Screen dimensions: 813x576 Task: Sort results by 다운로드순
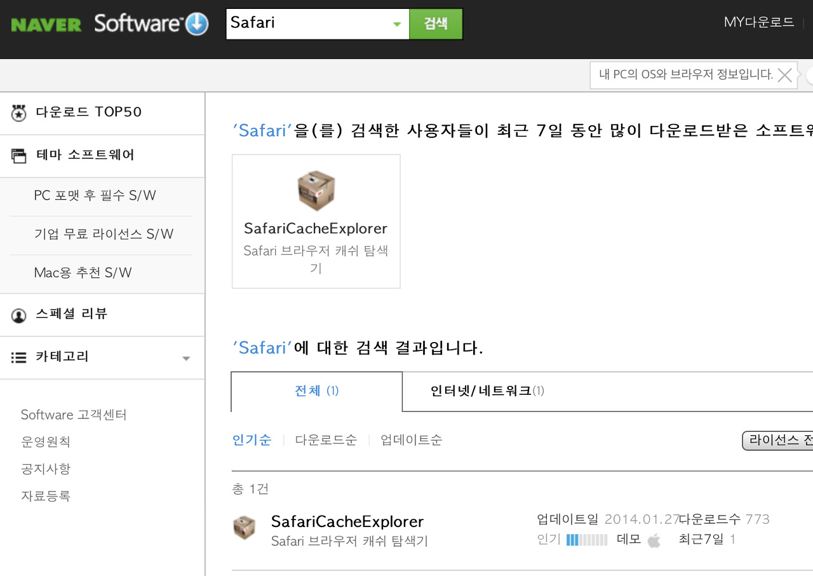coord(326,439)
